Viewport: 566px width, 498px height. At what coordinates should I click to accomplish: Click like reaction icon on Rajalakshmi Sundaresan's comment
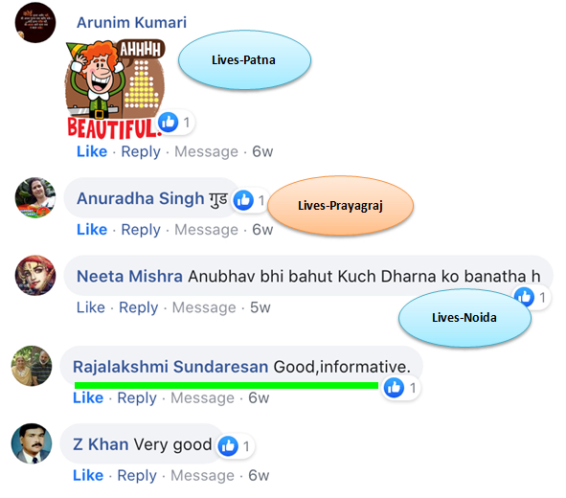394,388
